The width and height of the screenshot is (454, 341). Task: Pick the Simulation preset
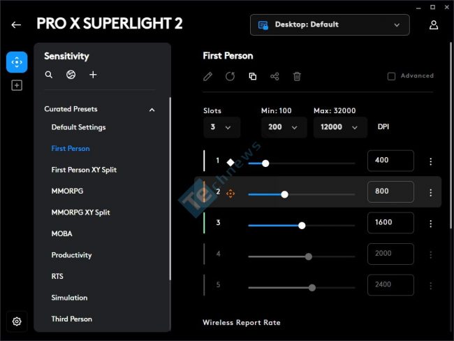[69, 298]
